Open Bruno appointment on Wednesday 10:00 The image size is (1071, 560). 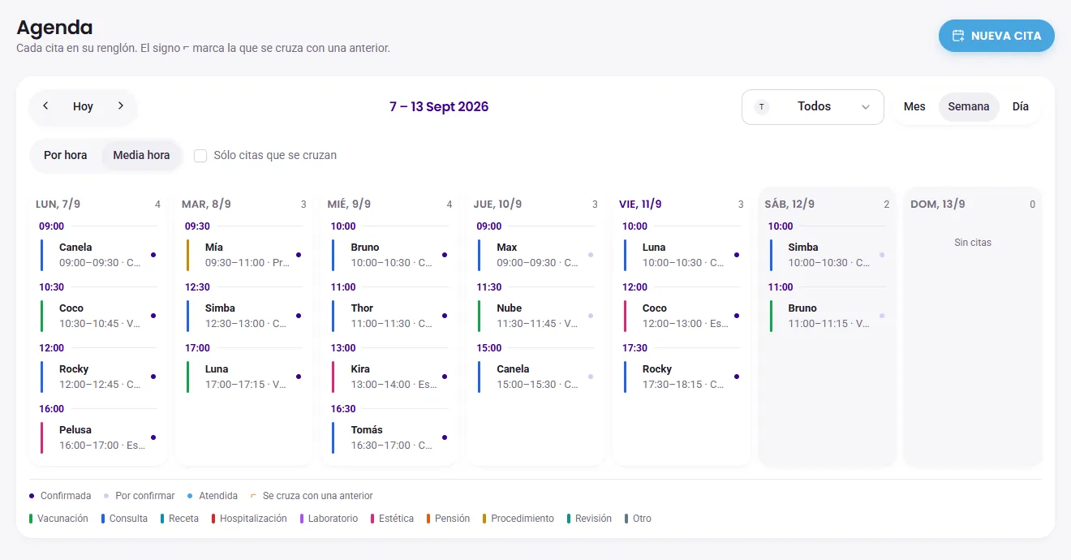point(390,255)
